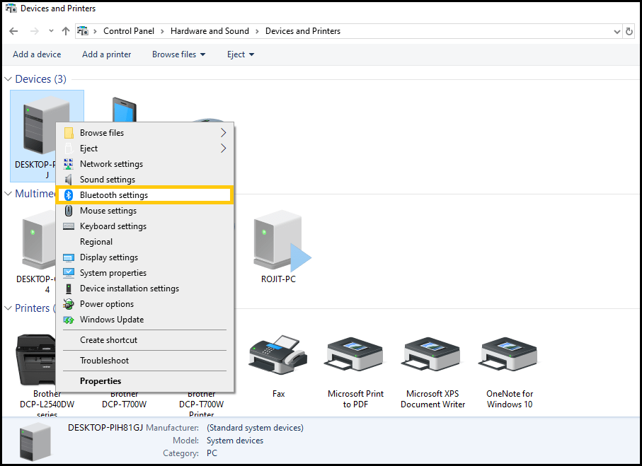This screenshot has width=642, height=466.
Task: Click Add a printer button
Action: pos(106,54)
